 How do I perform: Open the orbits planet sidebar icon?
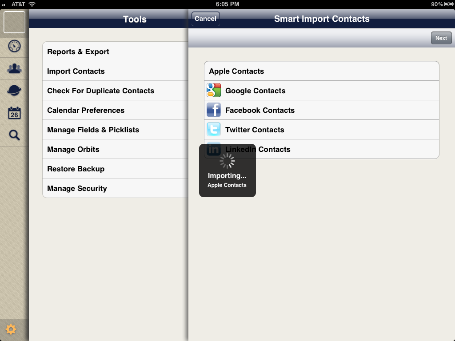[x=15, y=91]
